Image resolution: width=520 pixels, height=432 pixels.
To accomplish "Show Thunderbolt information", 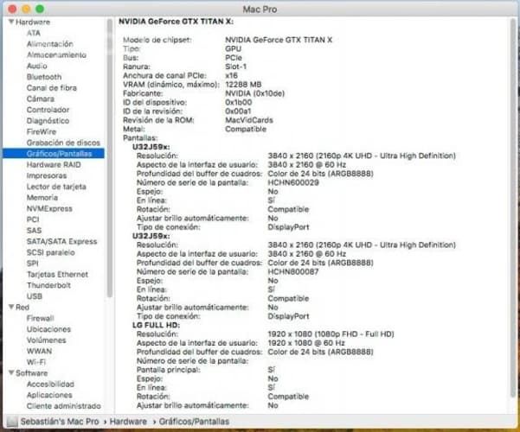I will pyautogui.click(x=48, y=285).
